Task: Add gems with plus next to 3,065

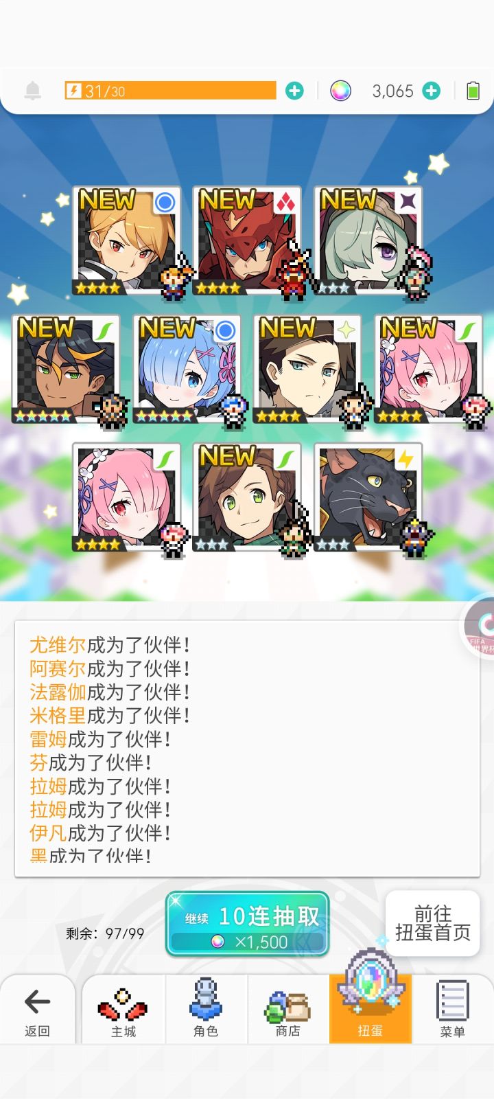Action: click(x=431, y=91)
